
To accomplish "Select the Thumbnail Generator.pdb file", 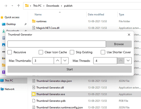I will pos(51,101).
